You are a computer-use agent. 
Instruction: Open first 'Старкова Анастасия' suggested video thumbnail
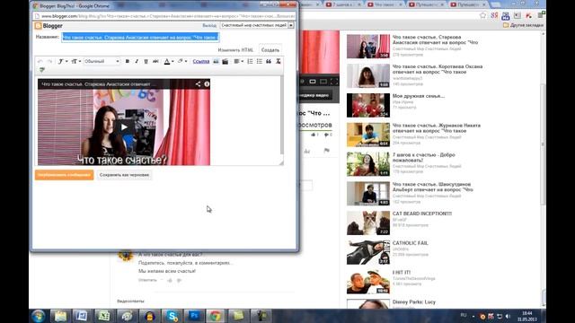tap(368, 46)
